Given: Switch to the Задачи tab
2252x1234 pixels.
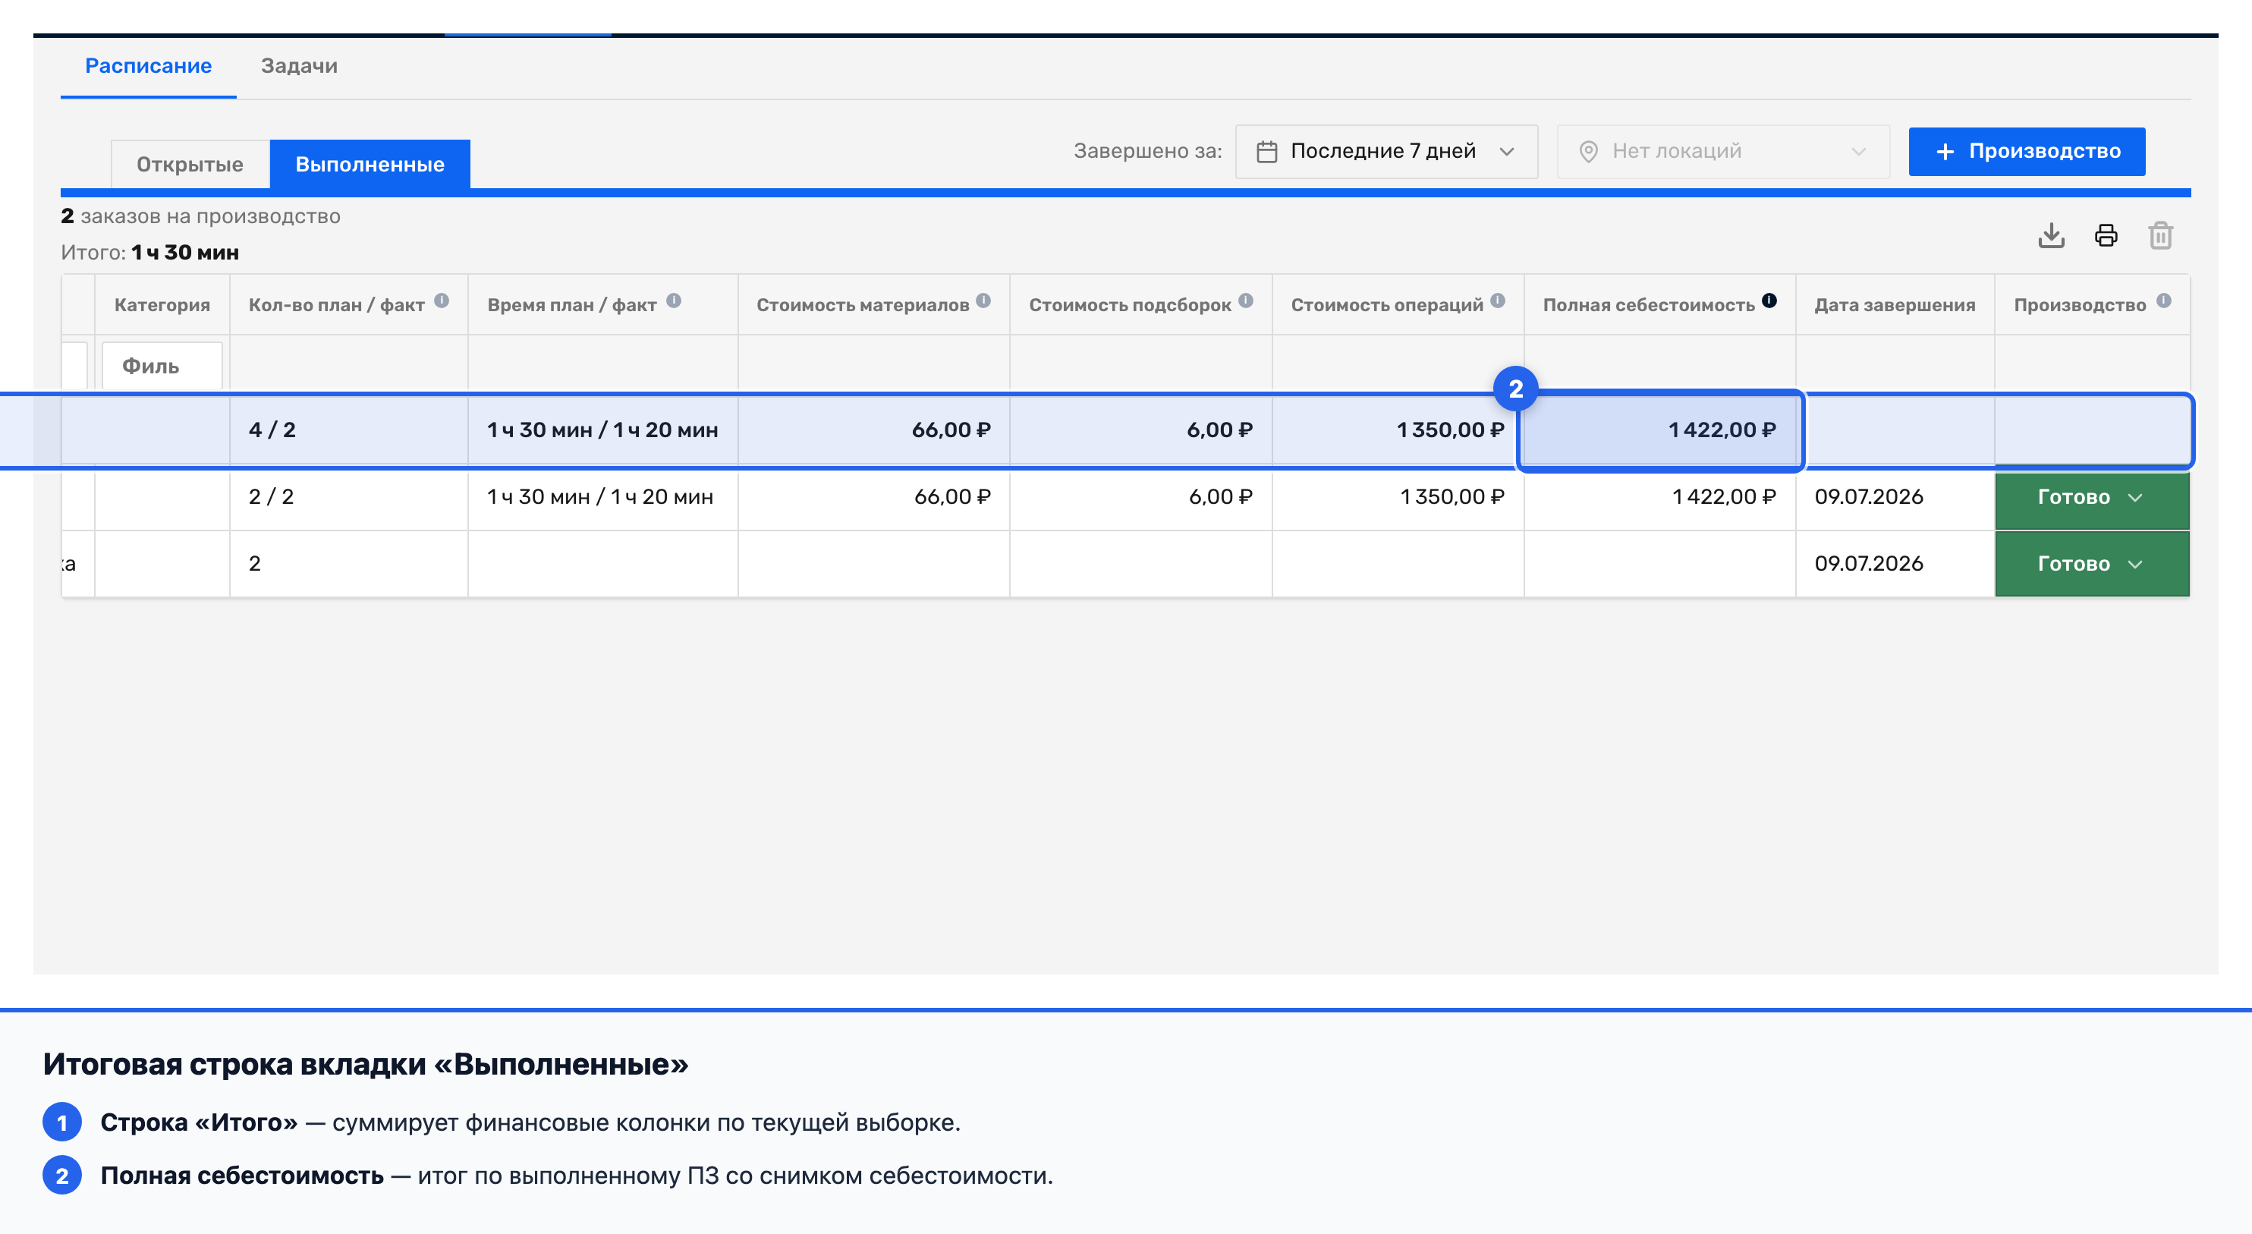Looking at the screenshot, I should [299, 67].
